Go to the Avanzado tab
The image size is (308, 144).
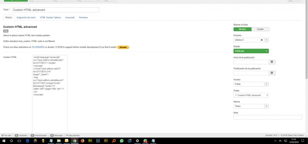click(70, 17)
